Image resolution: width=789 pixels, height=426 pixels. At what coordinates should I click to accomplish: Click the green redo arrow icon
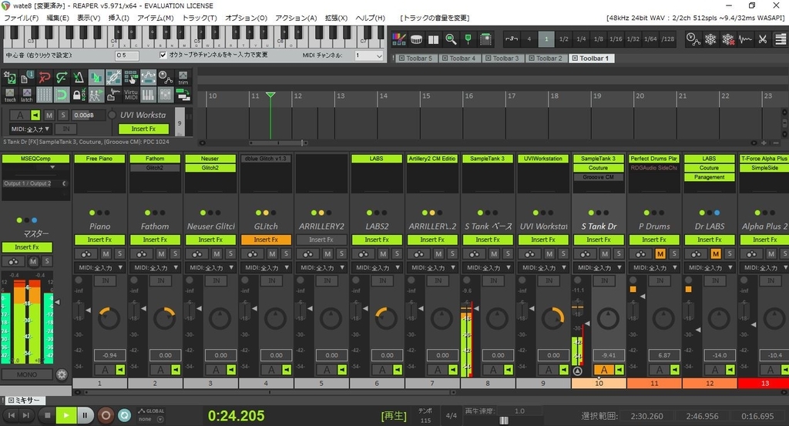point(62,78)
